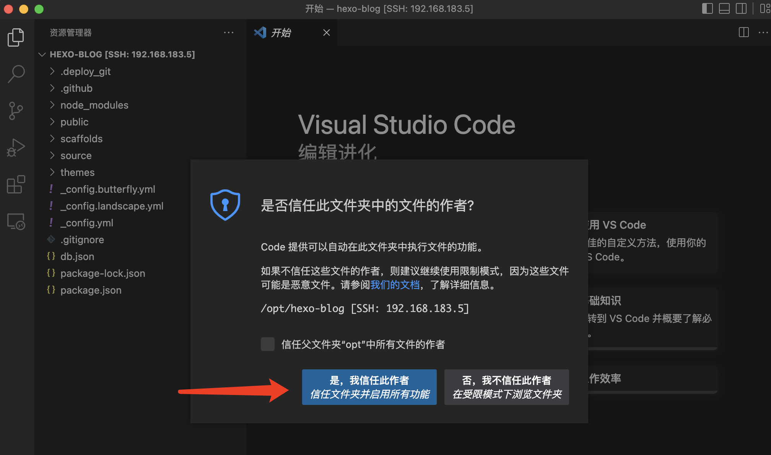The height and width of the screenshot is (455, 771).
Task: Close the 开始 tab
Action: (x=326, y=33)
